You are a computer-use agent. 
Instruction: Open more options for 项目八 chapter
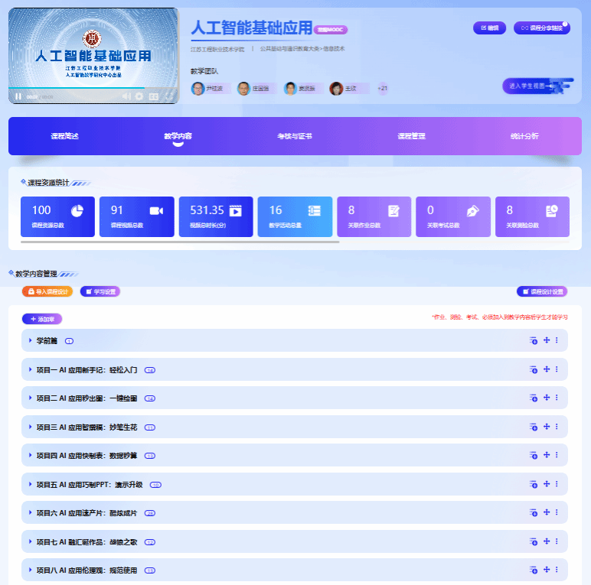tap(557, 570)
